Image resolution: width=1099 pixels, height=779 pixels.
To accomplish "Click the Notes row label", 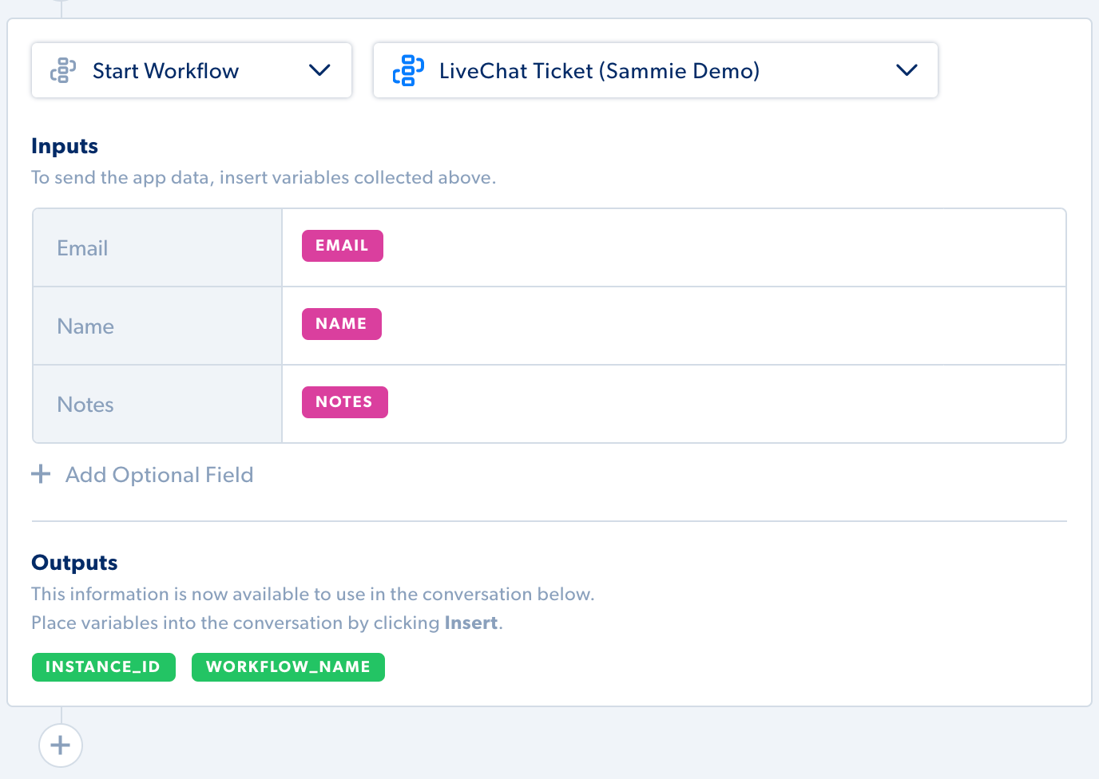I will [x=85, y=405].
